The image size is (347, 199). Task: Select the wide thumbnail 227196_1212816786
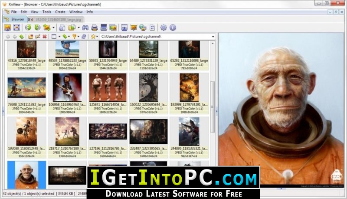pos(108,132)
